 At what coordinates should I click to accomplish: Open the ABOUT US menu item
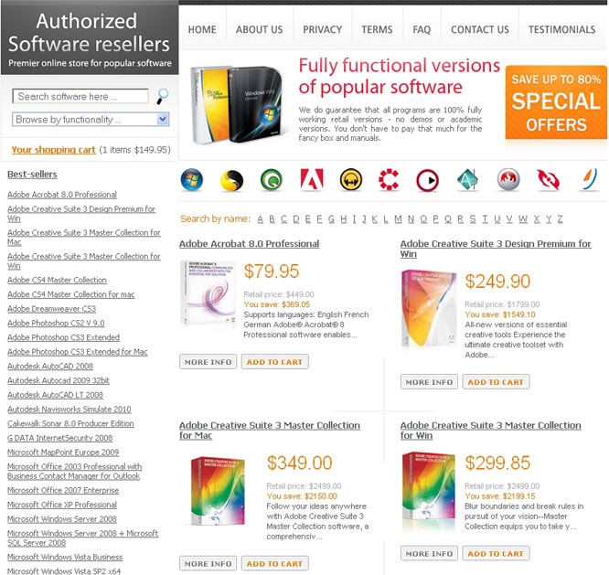click(x=259, y=29)
